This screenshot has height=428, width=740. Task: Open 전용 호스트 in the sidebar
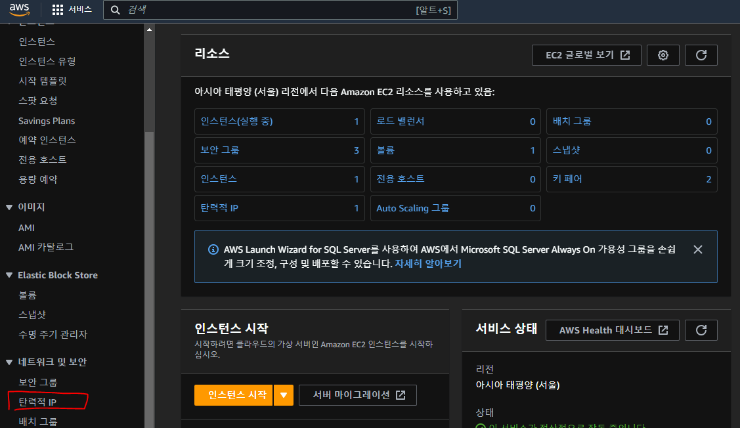coord(43,160)
